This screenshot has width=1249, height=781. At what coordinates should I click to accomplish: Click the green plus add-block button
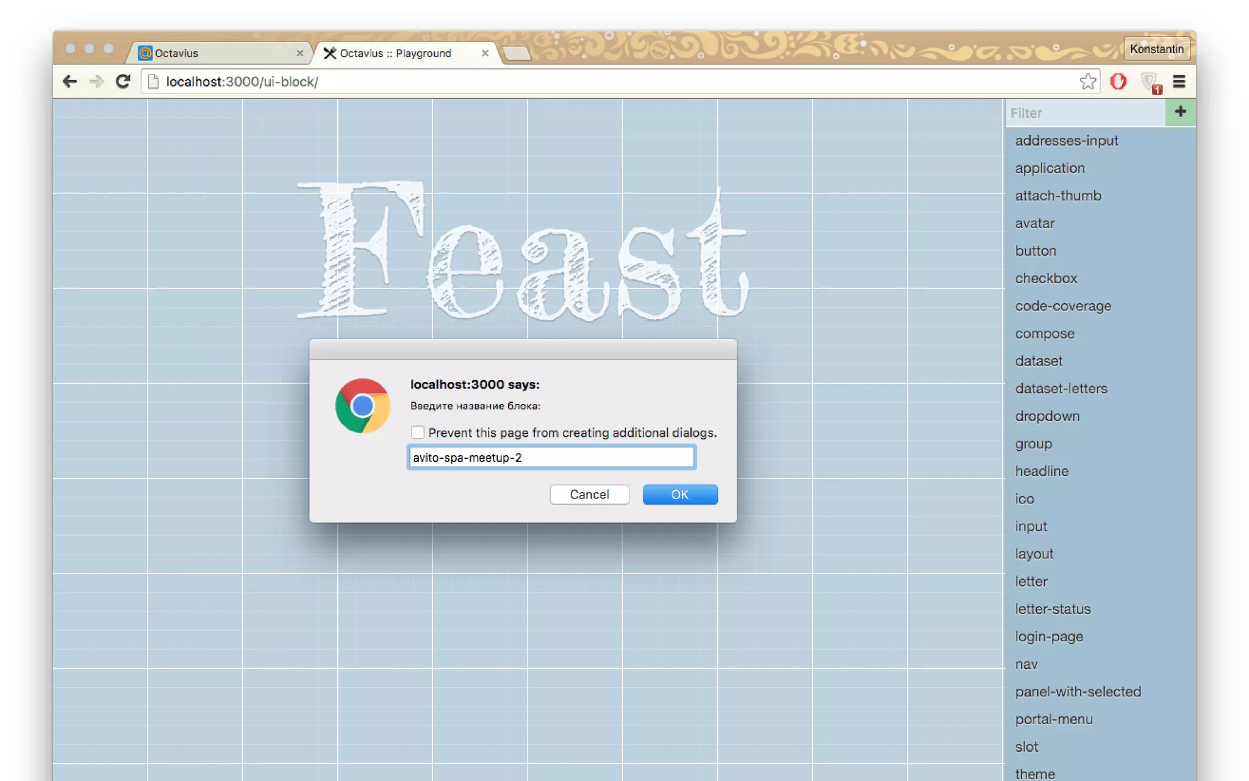pyautogui.click(x=1180, y=112)
